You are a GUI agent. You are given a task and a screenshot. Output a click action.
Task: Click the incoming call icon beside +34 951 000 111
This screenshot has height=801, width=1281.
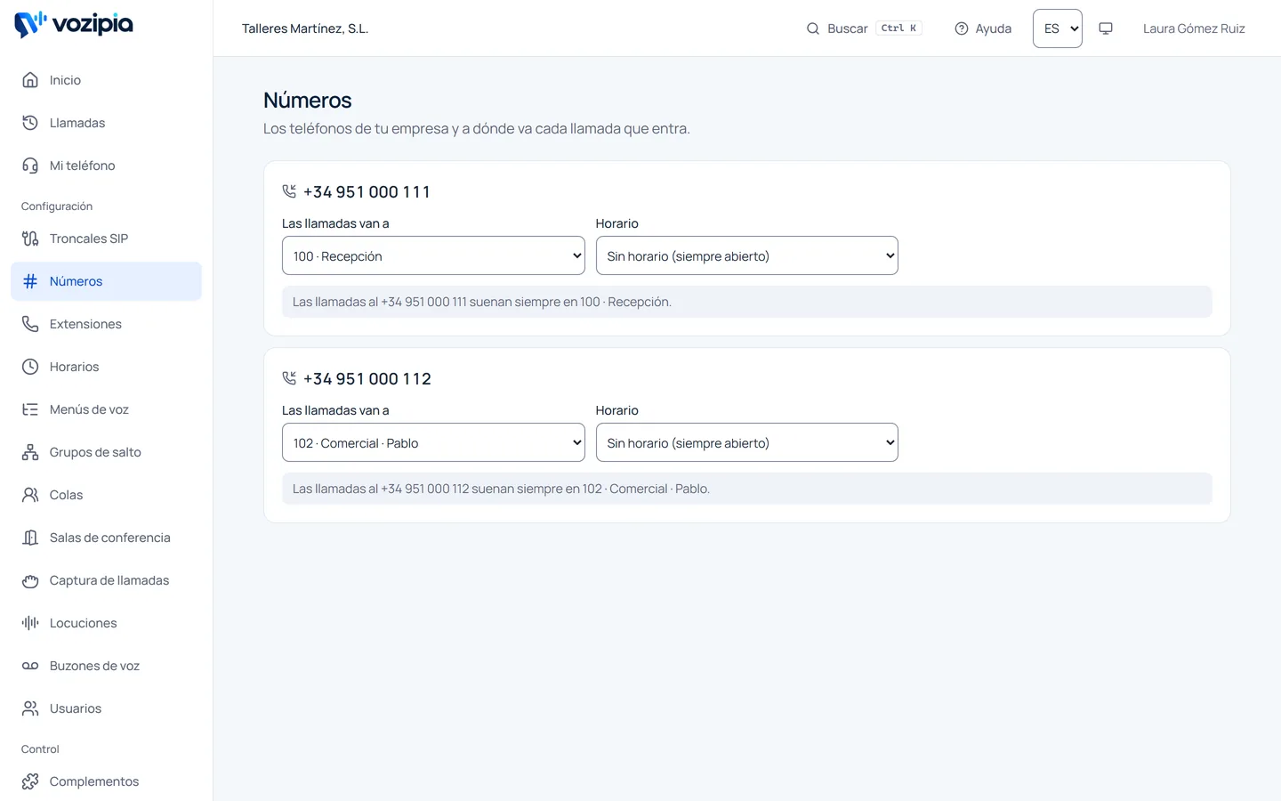(x=289, y=191)
